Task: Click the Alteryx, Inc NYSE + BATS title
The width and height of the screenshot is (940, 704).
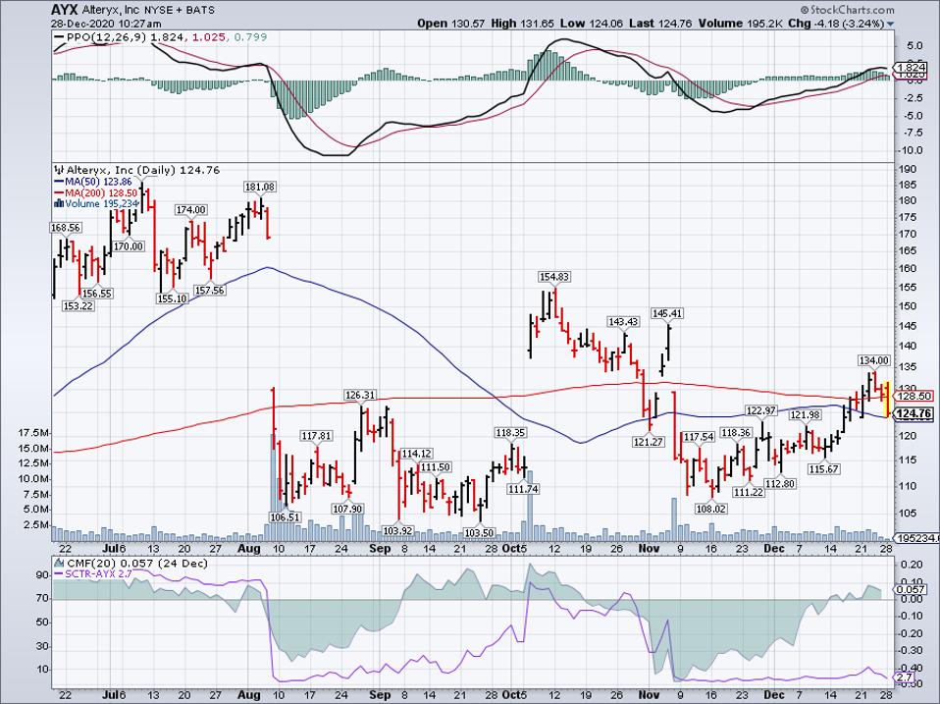Action: tap(150, 10)
